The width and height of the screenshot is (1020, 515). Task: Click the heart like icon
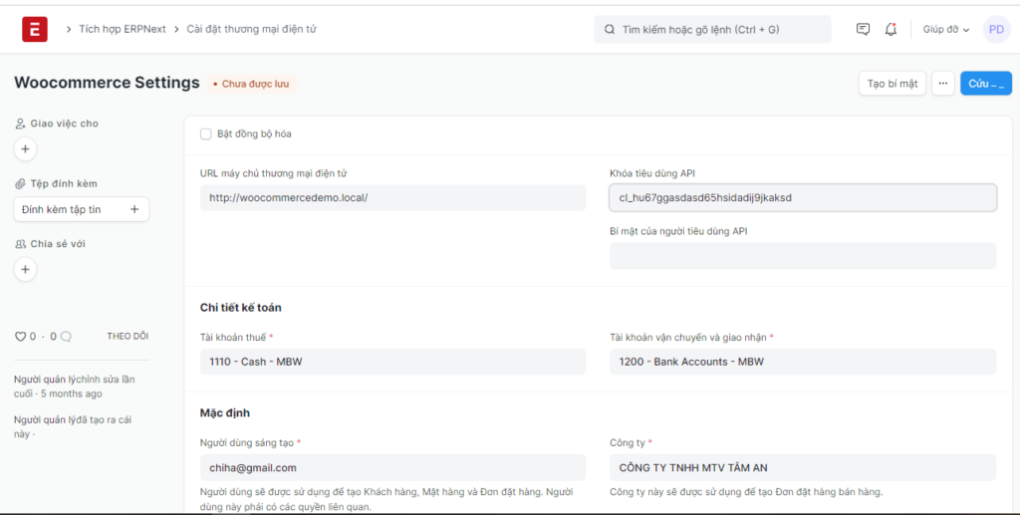pyautogui.click(x=20, y=337)
